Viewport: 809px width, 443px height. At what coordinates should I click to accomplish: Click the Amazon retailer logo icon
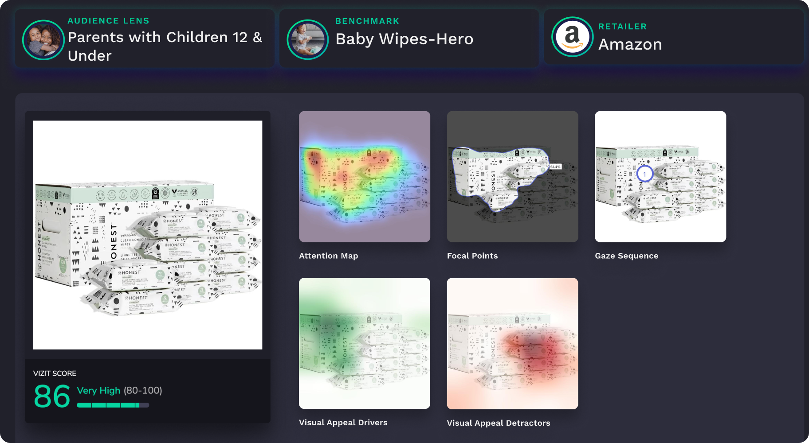point(572,36)
